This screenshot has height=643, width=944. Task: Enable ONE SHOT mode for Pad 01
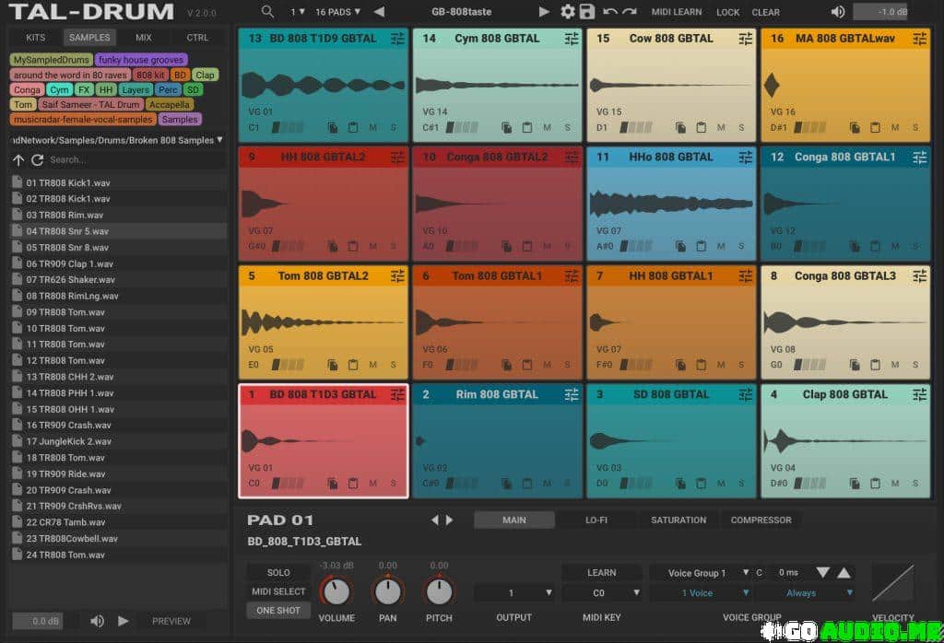[x=278, y=610]
